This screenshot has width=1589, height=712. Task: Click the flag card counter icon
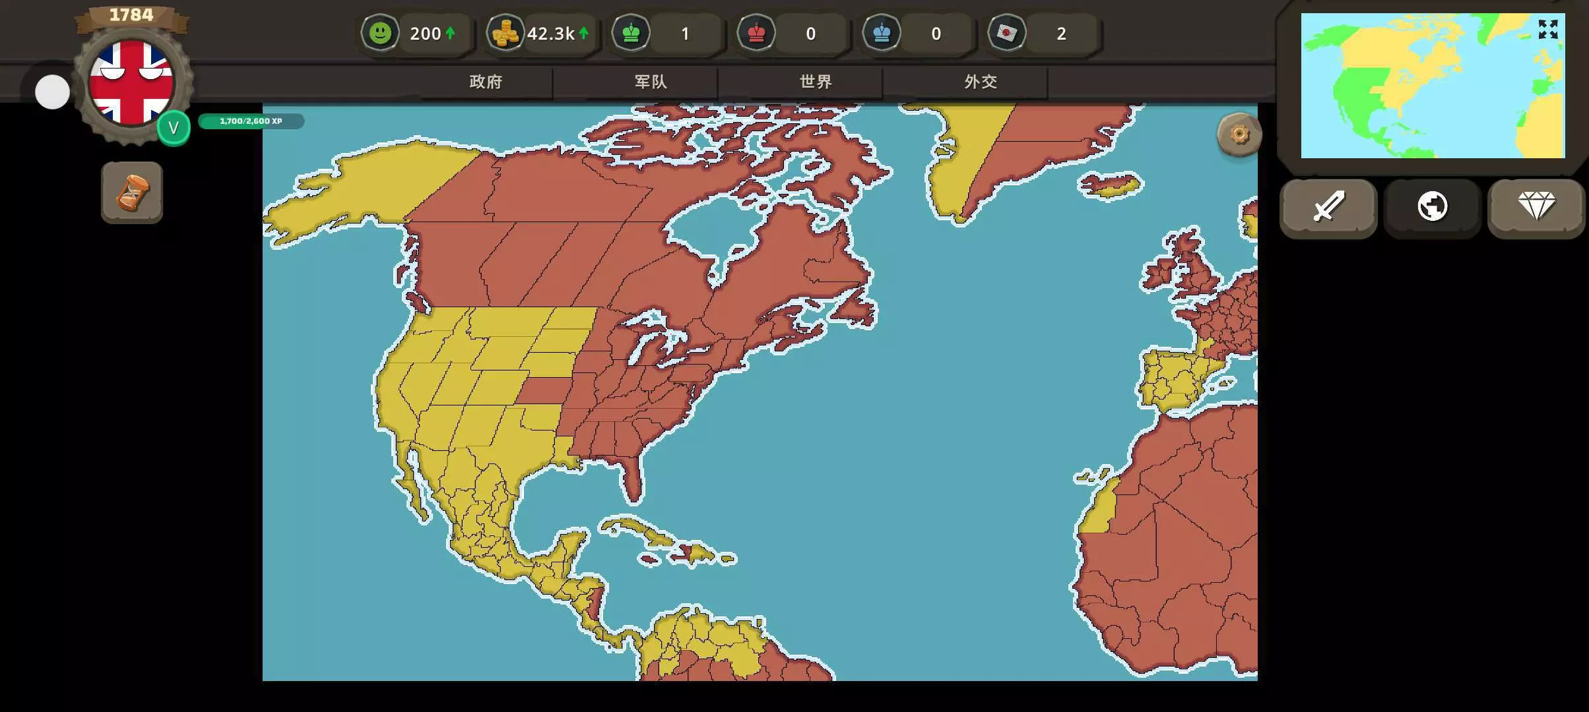(x=1007, y=33)
